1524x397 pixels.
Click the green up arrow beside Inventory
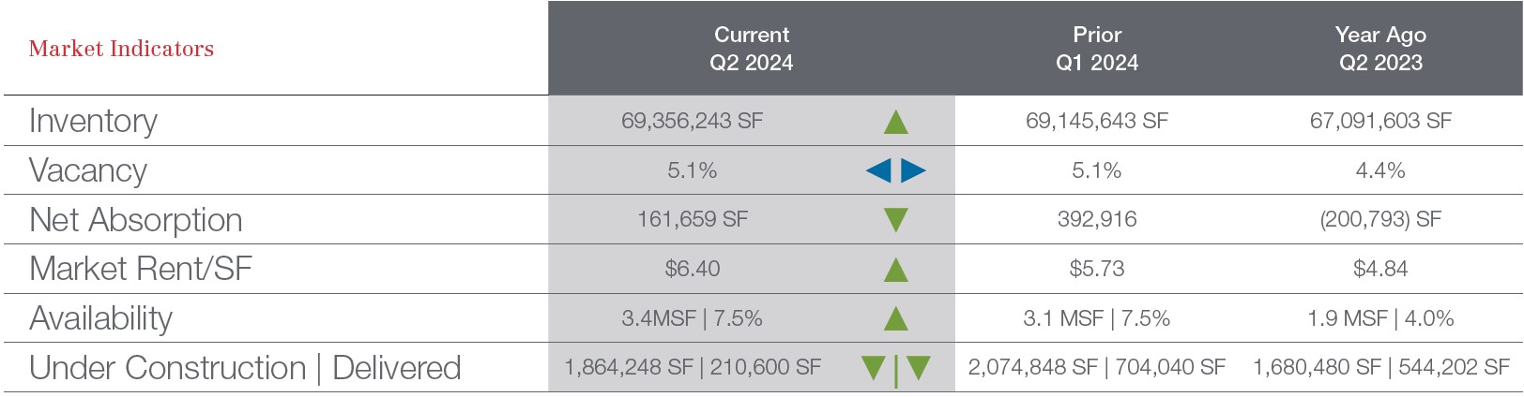[x=896, y=122]
